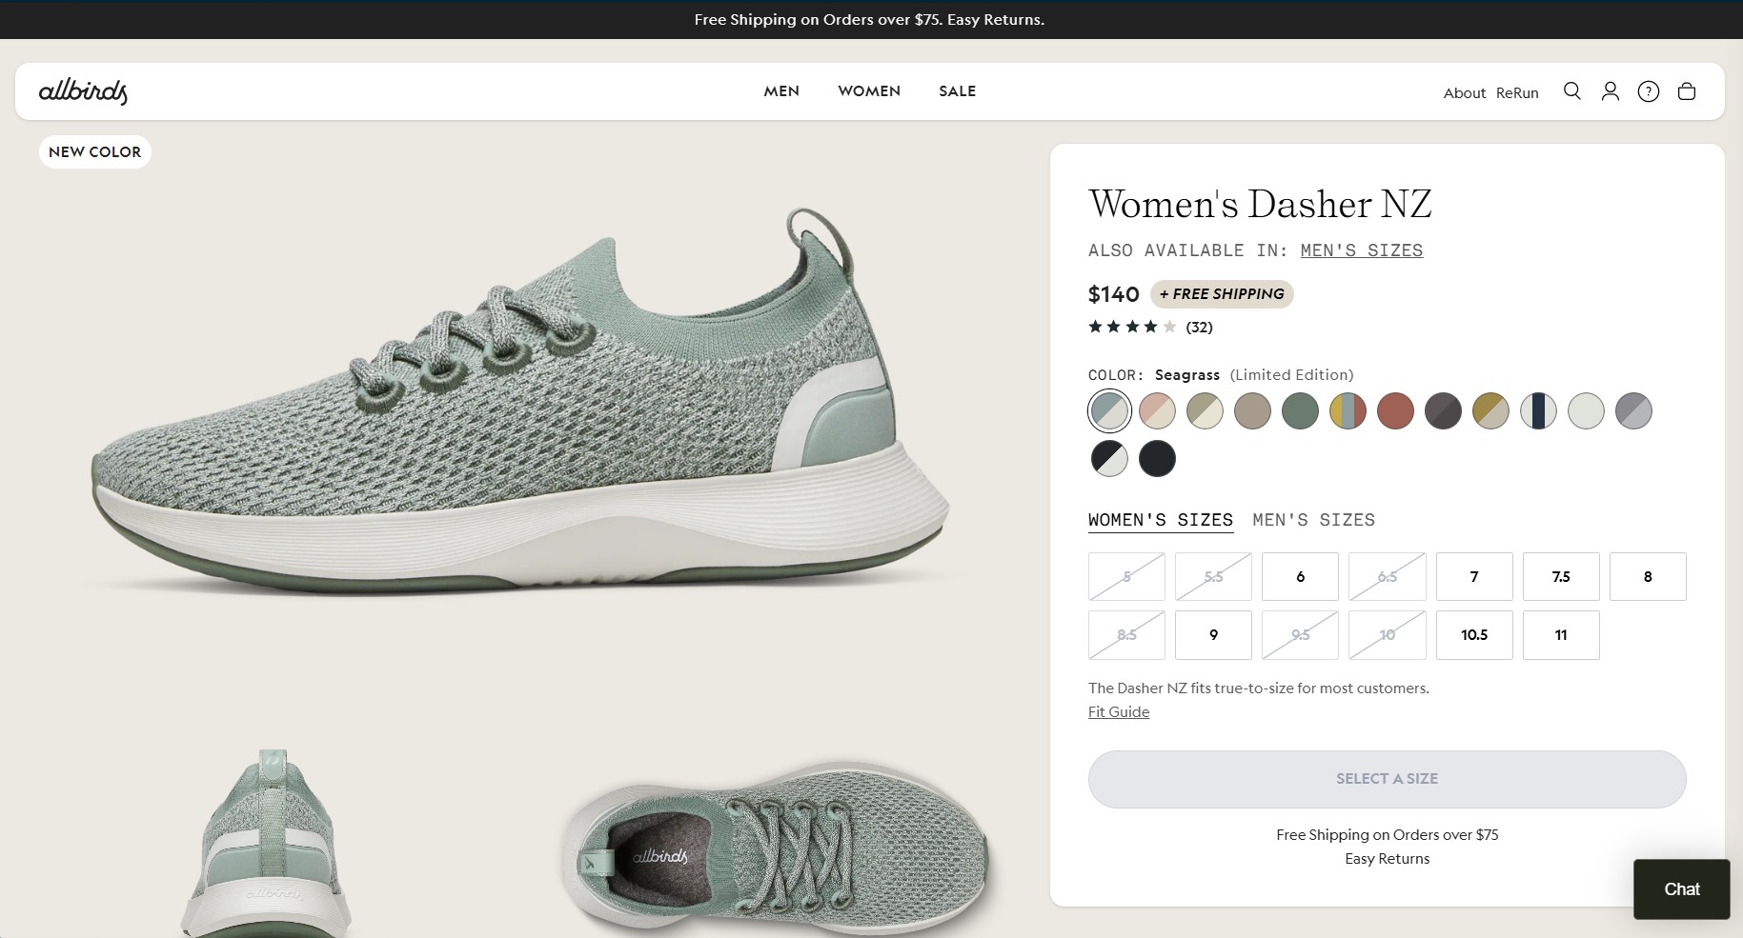Image resolution: width=1743 pixels, height=938 pixels.
Task: Click the SELECT A SIZE button
Action: coord(1388,779)
